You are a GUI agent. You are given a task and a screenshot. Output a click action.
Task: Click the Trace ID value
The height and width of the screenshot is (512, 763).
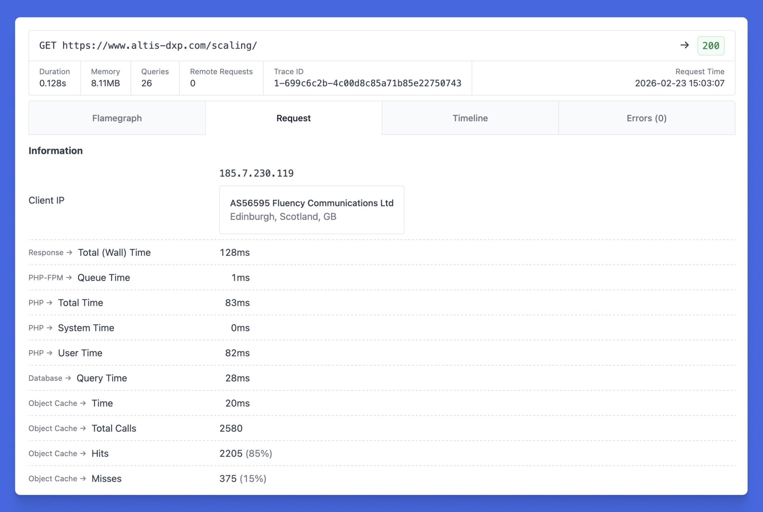pyautogui.click(x=368, y=83)
